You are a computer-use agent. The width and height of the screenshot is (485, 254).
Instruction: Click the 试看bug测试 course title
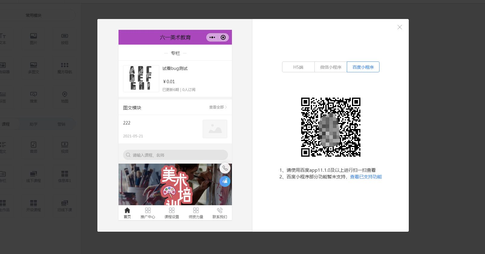(x=175, y=68)
